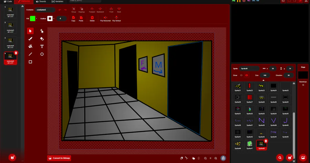Image resolution: width=310 pixels, height=163 pixels.
Task: Select the arrow Select tool
Action: click(30, 31)
